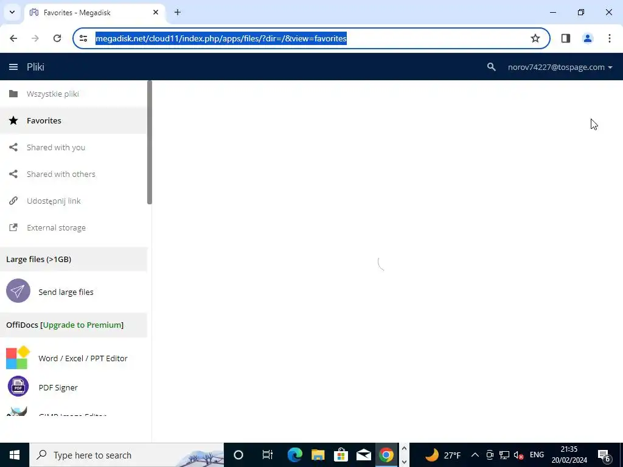The width and height of the screenshot is (623, 467).
Task: Reload the page with the refresh icon
Action: [57, 38]
